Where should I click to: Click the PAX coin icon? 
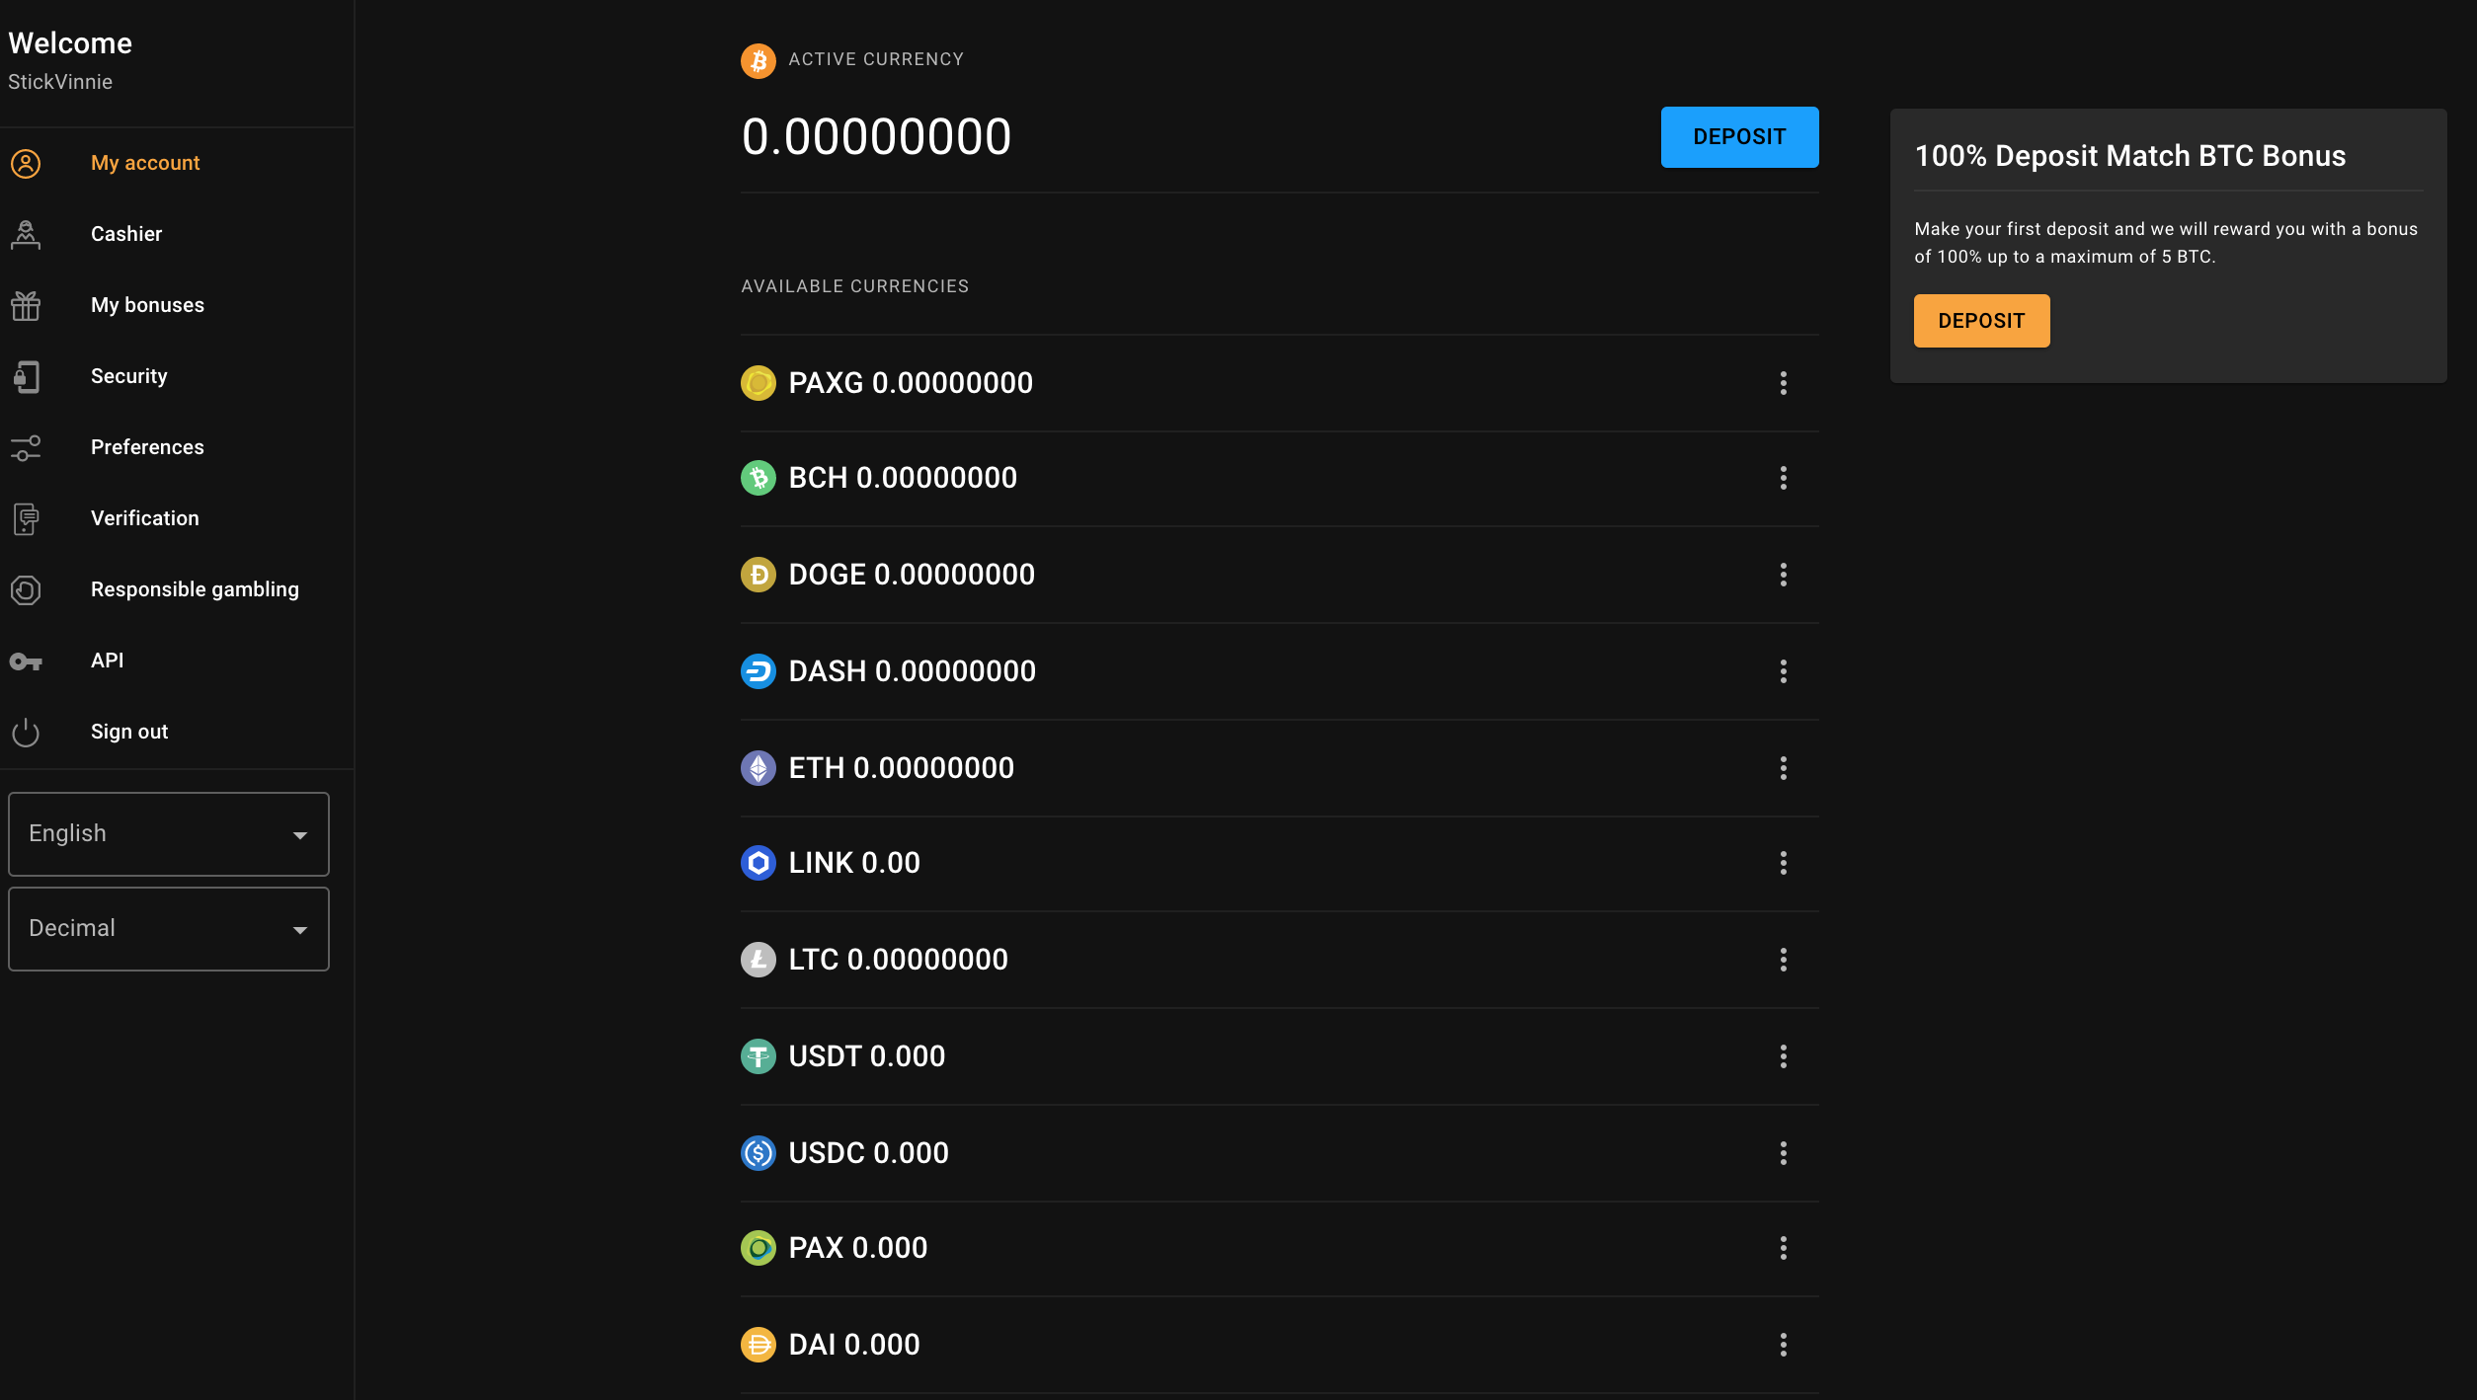758,1248
